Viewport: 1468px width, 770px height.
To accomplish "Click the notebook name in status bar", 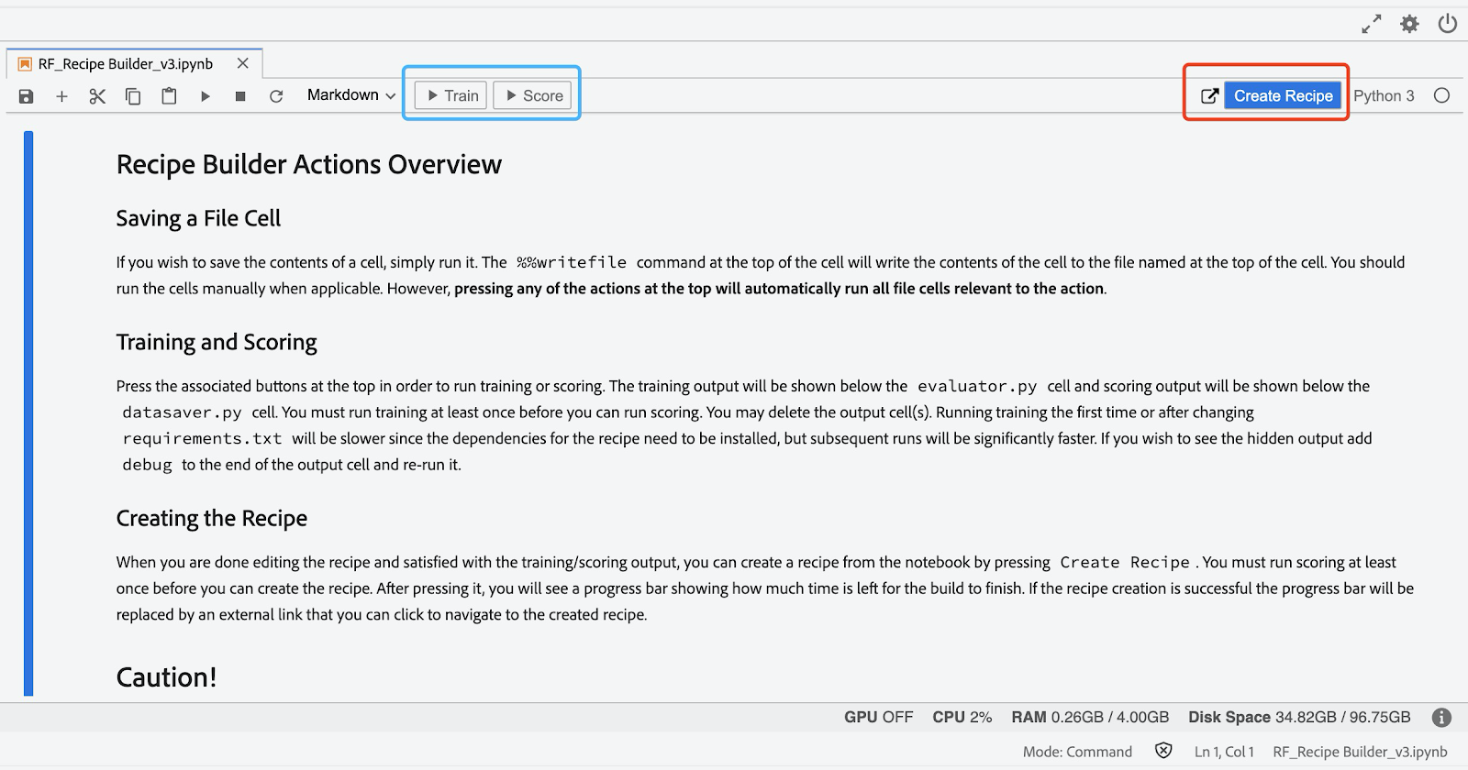I will (x=1360, y=752).
